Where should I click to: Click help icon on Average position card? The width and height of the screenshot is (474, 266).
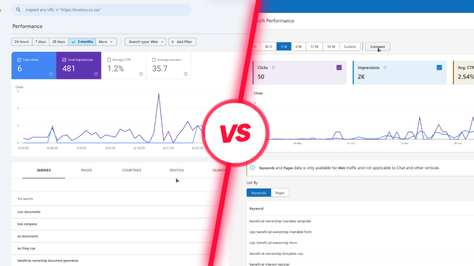coord(186,74)
